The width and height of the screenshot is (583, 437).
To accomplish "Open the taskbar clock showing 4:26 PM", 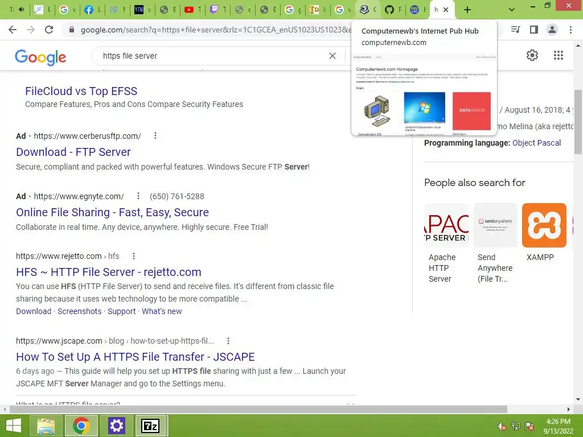I will [x=558, y=426].
